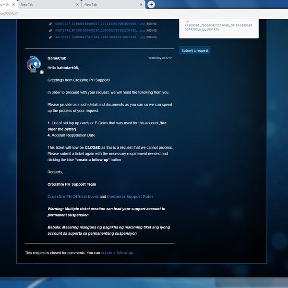Click paperclip icon beside 68687327 attachment
Image resolution: width=288 pixels, height=288 pixels.
[x=51, y=24]
